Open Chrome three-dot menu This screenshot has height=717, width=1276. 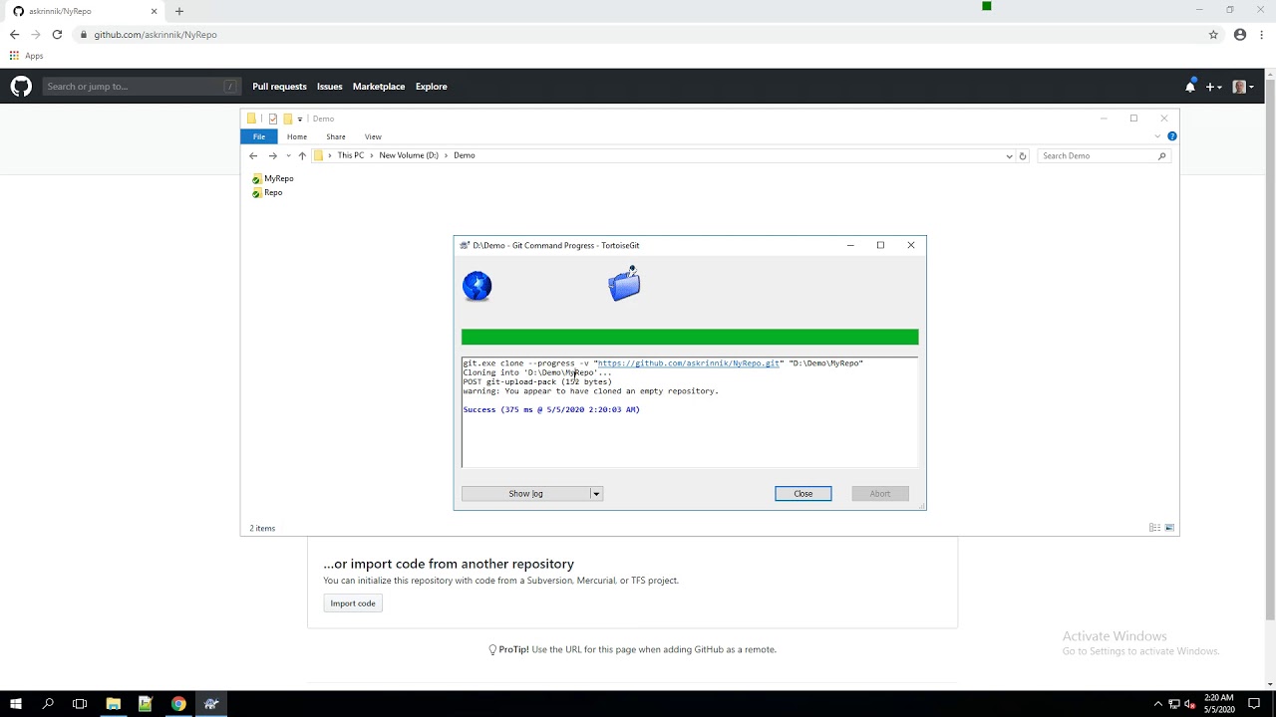[x=1262, y=34]
